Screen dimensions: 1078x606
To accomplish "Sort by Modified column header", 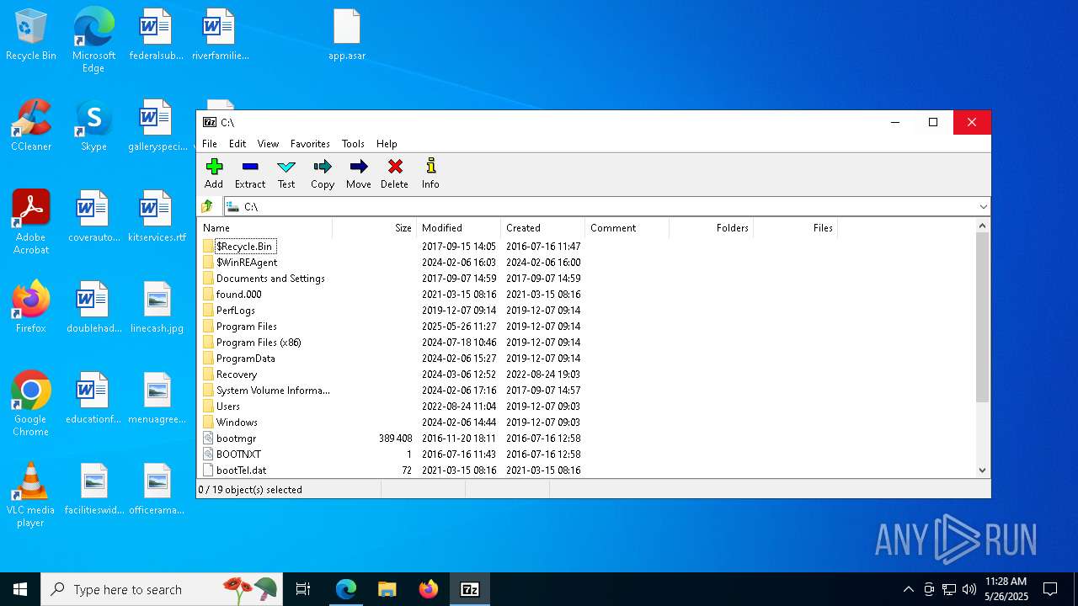I will (459, 228).
